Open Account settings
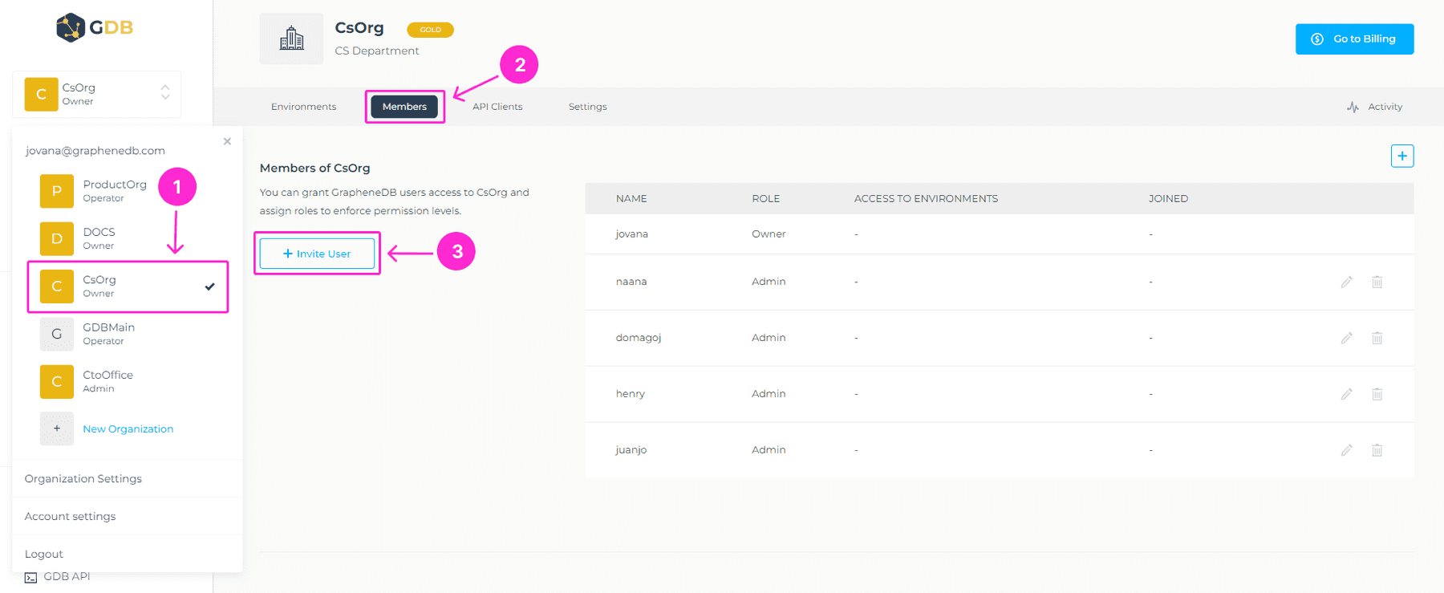The height and width of the screenshot is (593, 1444). 71,517
